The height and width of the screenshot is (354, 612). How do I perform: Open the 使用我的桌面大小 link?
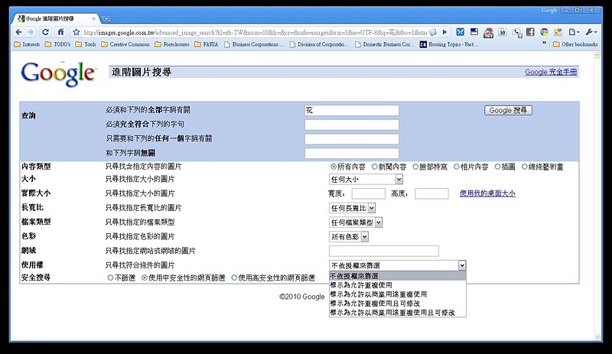click(492, 193)
